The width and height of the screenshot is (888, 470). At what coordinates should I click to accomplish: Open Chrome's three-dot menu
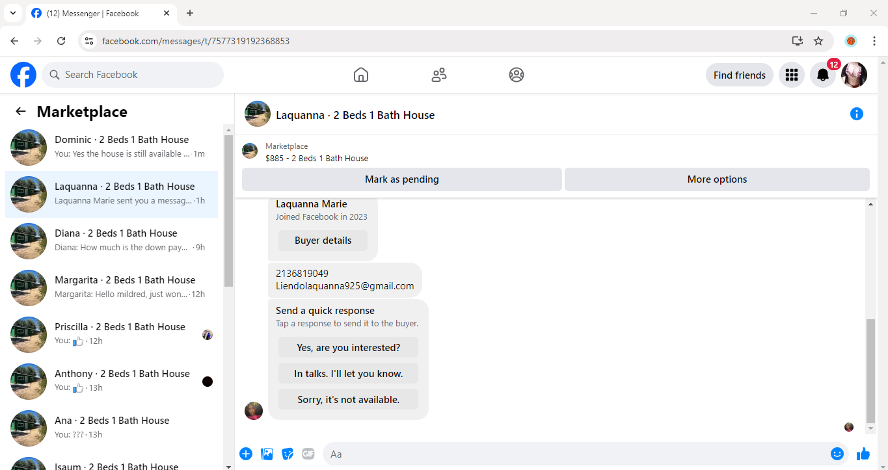pos(874,41)
